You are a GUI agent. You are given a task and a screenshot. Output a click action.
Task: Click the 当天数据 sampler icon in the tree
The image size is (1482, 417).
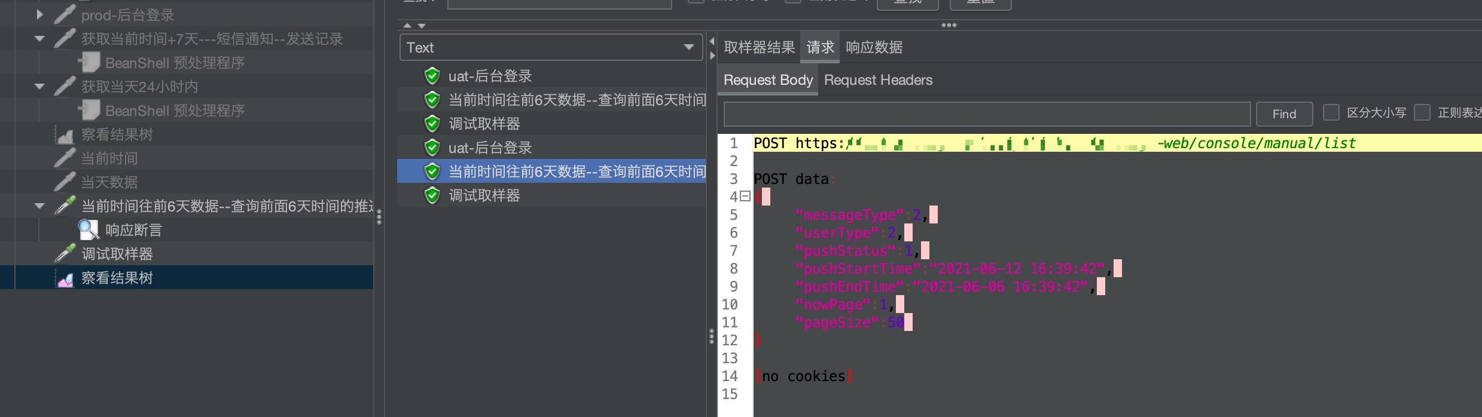pyautogui.click(x=65, y=182)
